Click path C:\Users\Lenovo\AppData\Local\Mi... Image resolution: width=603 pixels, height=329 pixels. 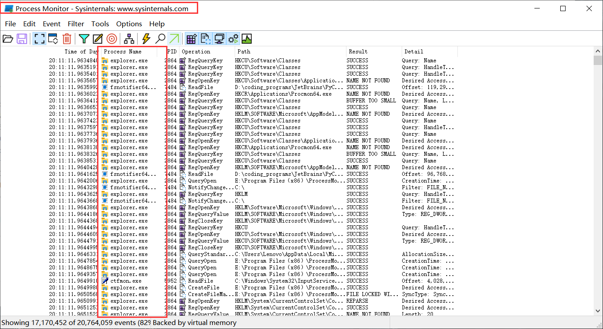289,254
